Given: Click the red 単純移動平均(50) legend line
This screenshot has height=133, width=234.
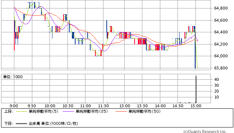Looking at the screenshot, I should click(121, 111).
